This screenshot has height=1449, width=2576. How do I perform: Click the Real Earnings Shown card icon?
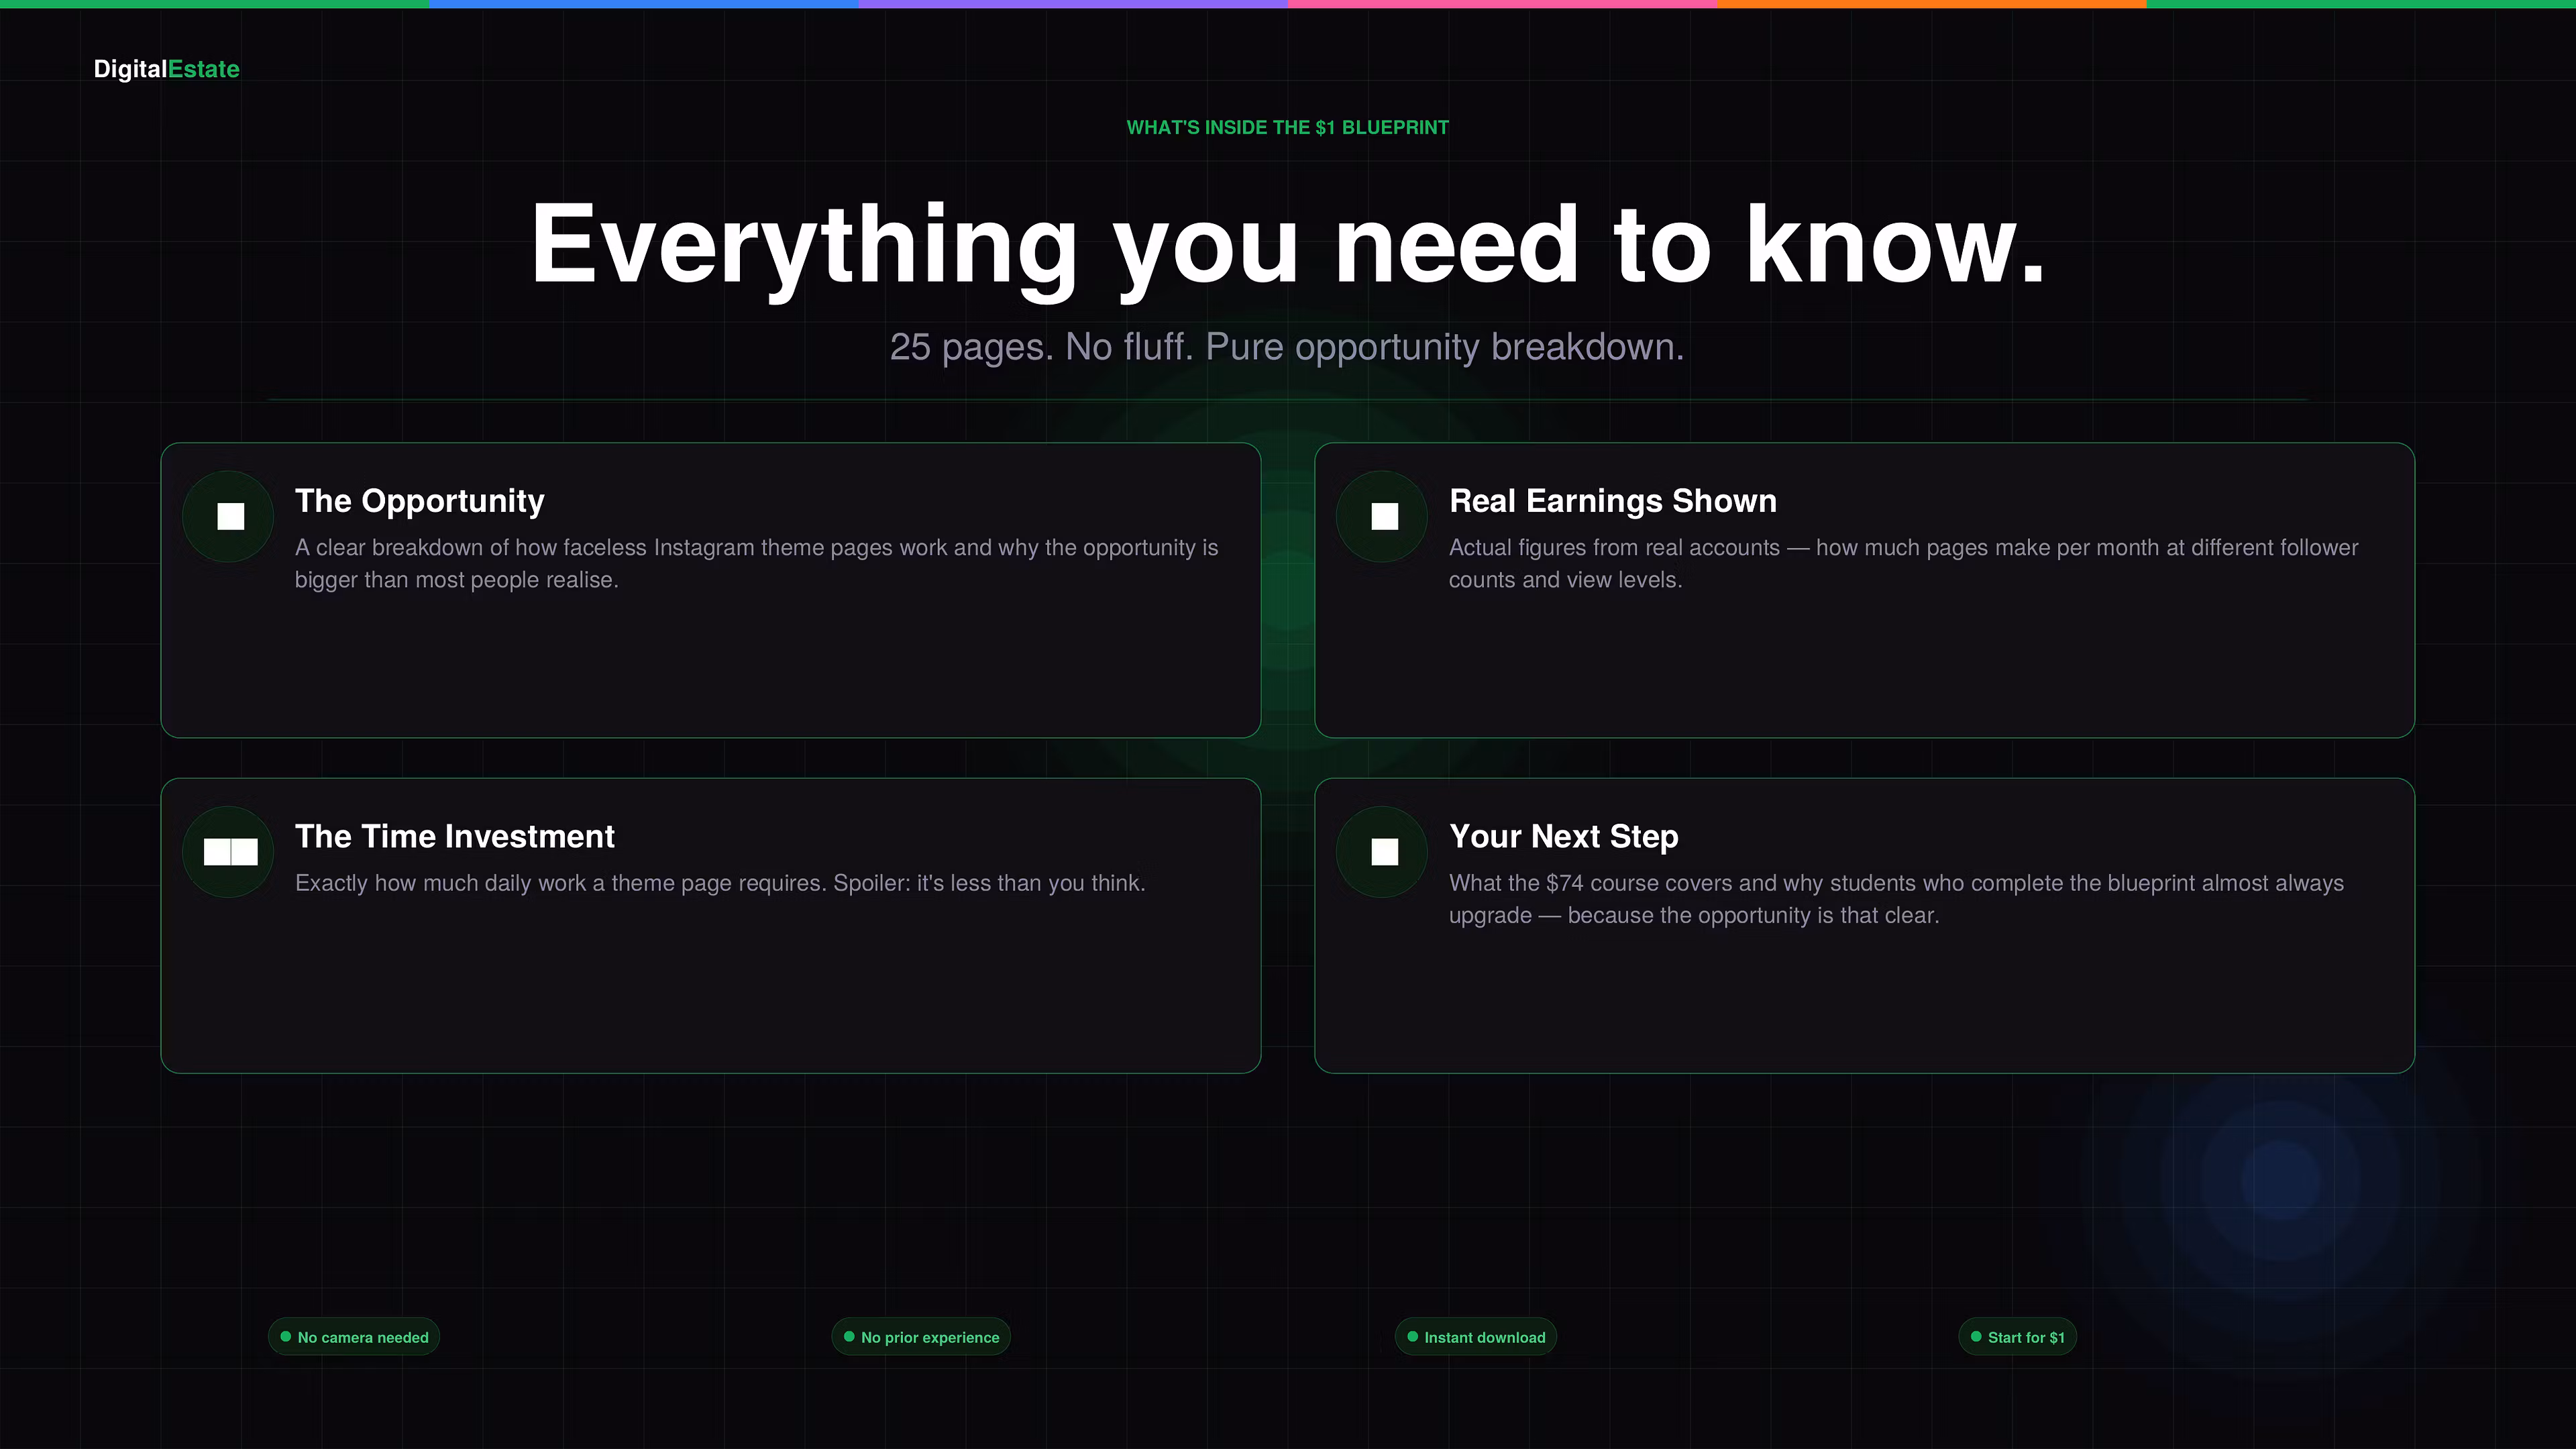[x=1383, y=516]
